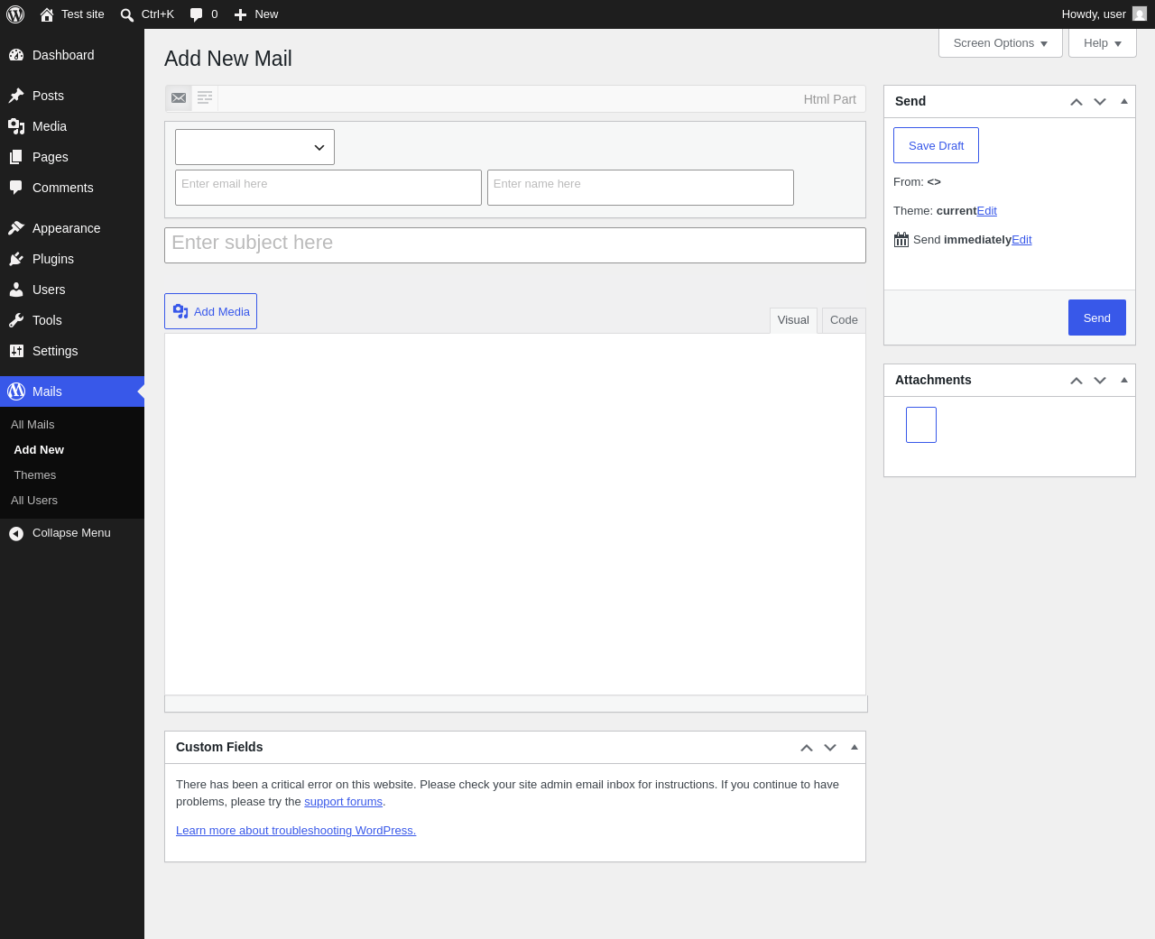Open Tools via the wrench icon
The height and width of the screenshot is (939, 1155).
coord(16,320)
